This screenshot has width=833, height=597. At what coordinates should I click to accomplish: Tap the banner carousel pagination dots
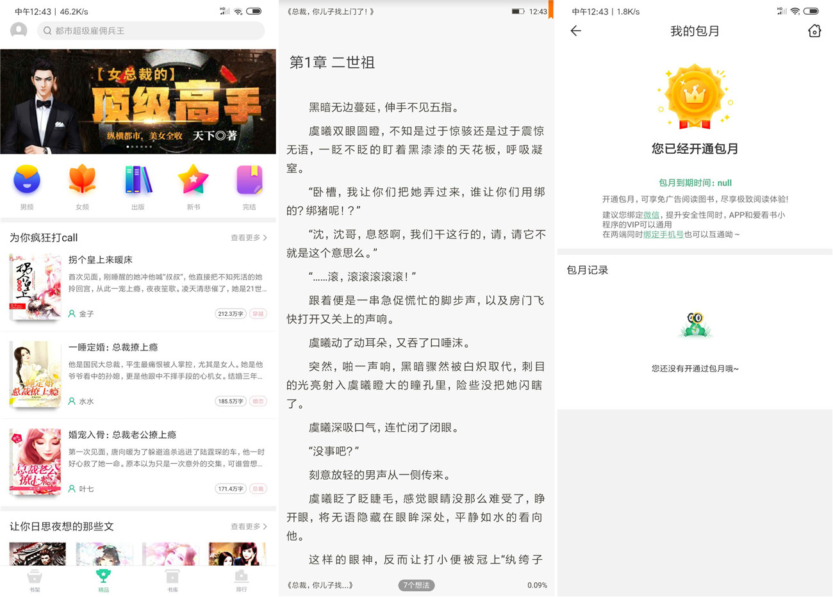[138, 146]
